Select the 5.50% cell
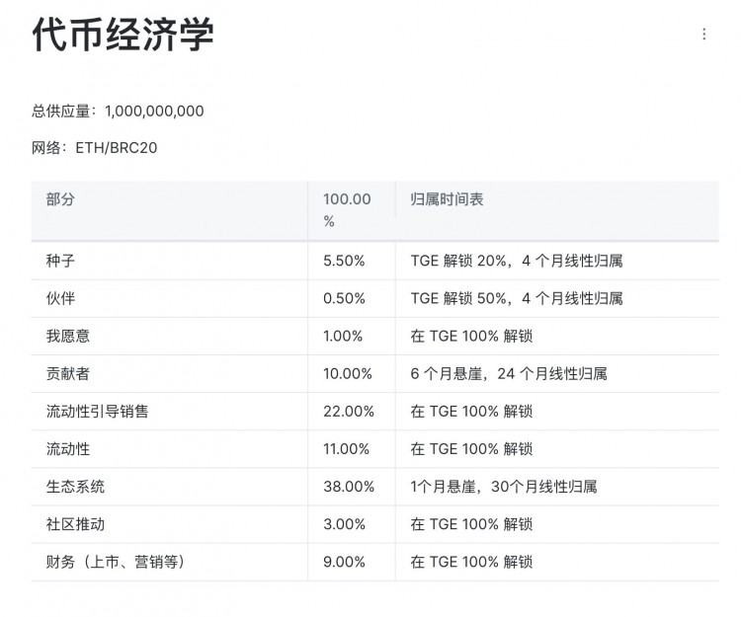The width and height of the screenshot is (741, 617). [x=344, y=261]
